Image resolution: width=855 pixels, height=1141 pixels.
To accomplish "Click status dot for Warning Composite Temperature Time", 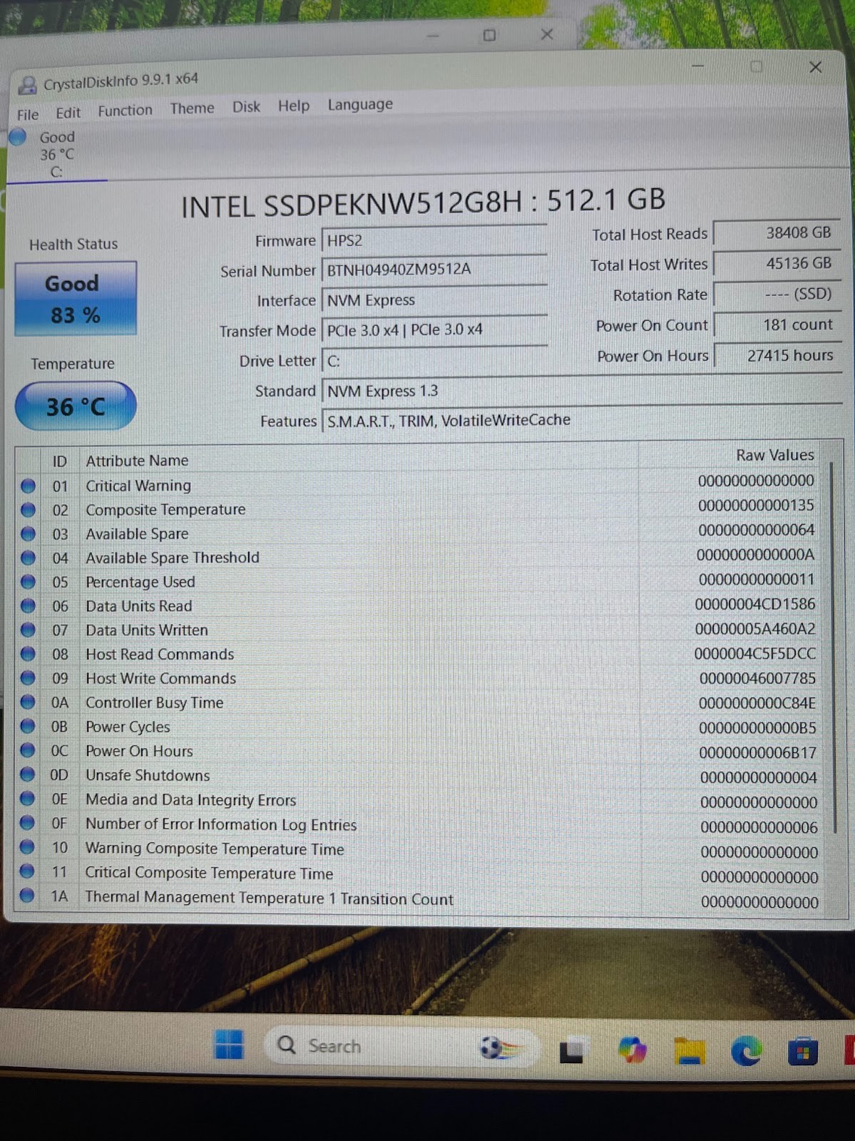I will pos(28,848).
